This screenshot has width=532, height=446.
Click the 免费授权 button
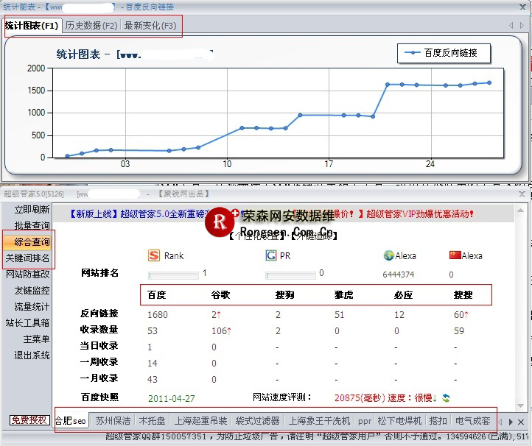click(x=29, y=420)
